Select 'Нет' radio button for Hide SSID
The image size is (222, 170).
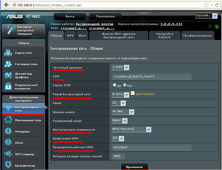click(x=125, y=86)
